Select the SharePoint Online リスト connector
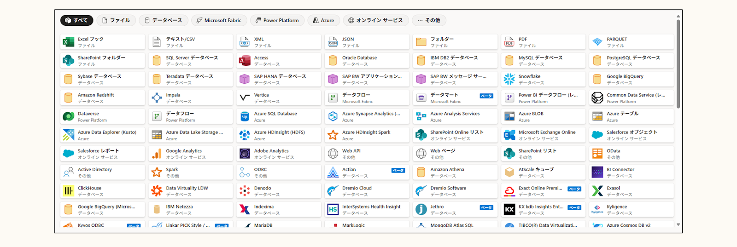737x247 pixels. (x=455, y=135)
